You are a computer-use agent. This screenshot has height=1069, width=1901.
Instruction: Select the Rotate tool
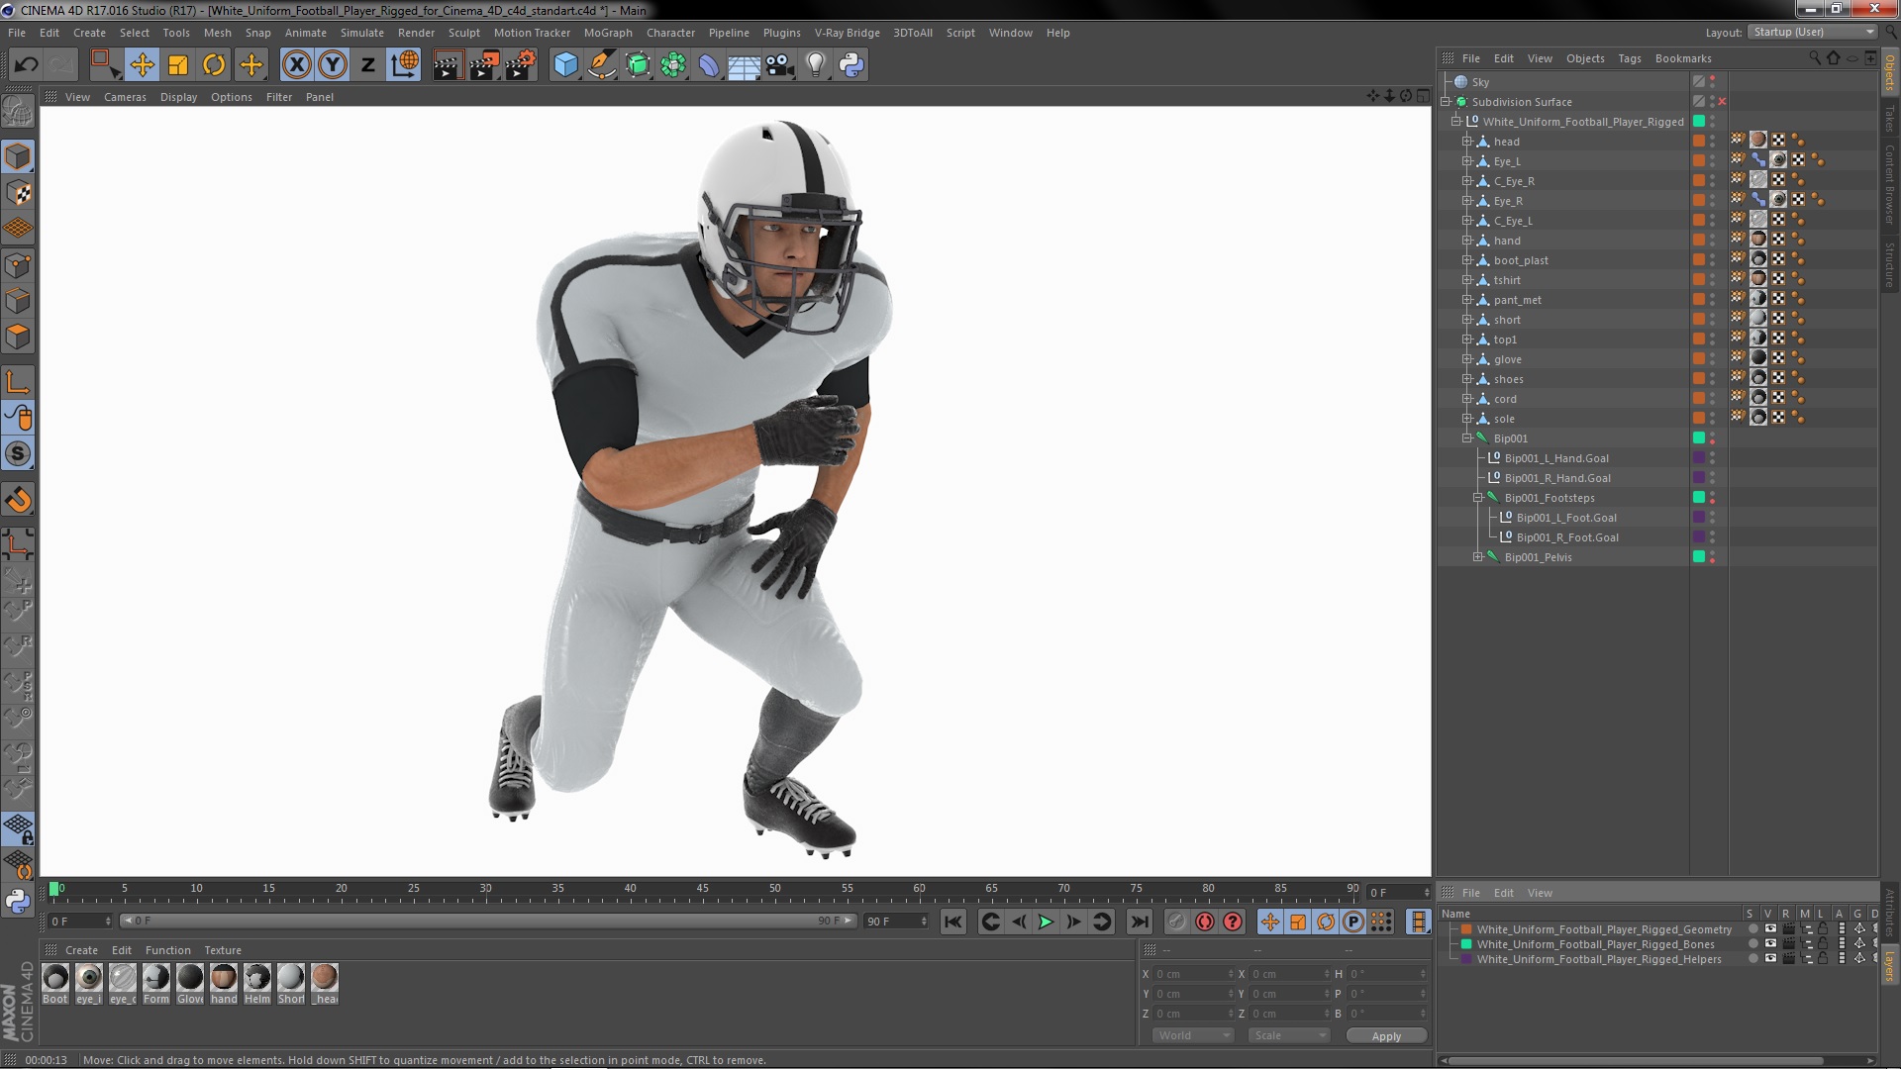coord(214,65)
